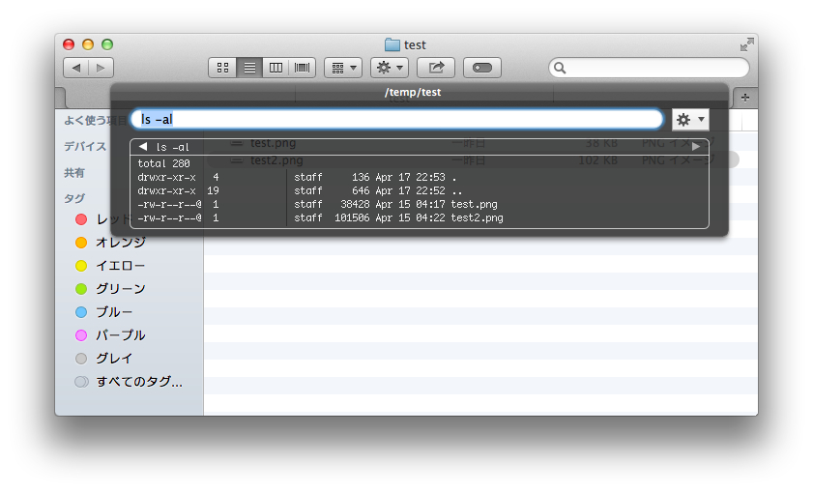The width and height of the screenshot is (813, 492).
Task: Click the Finder search field
Action: [650, 68]
